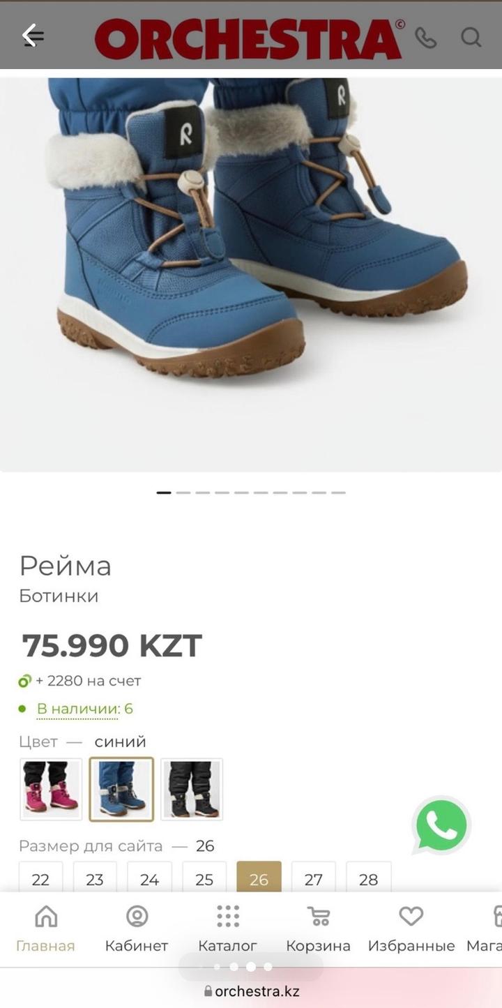This screenshot has width=502, height=1008.
Task: Click the ORCHESTRA logo
Action: point(249,38)
